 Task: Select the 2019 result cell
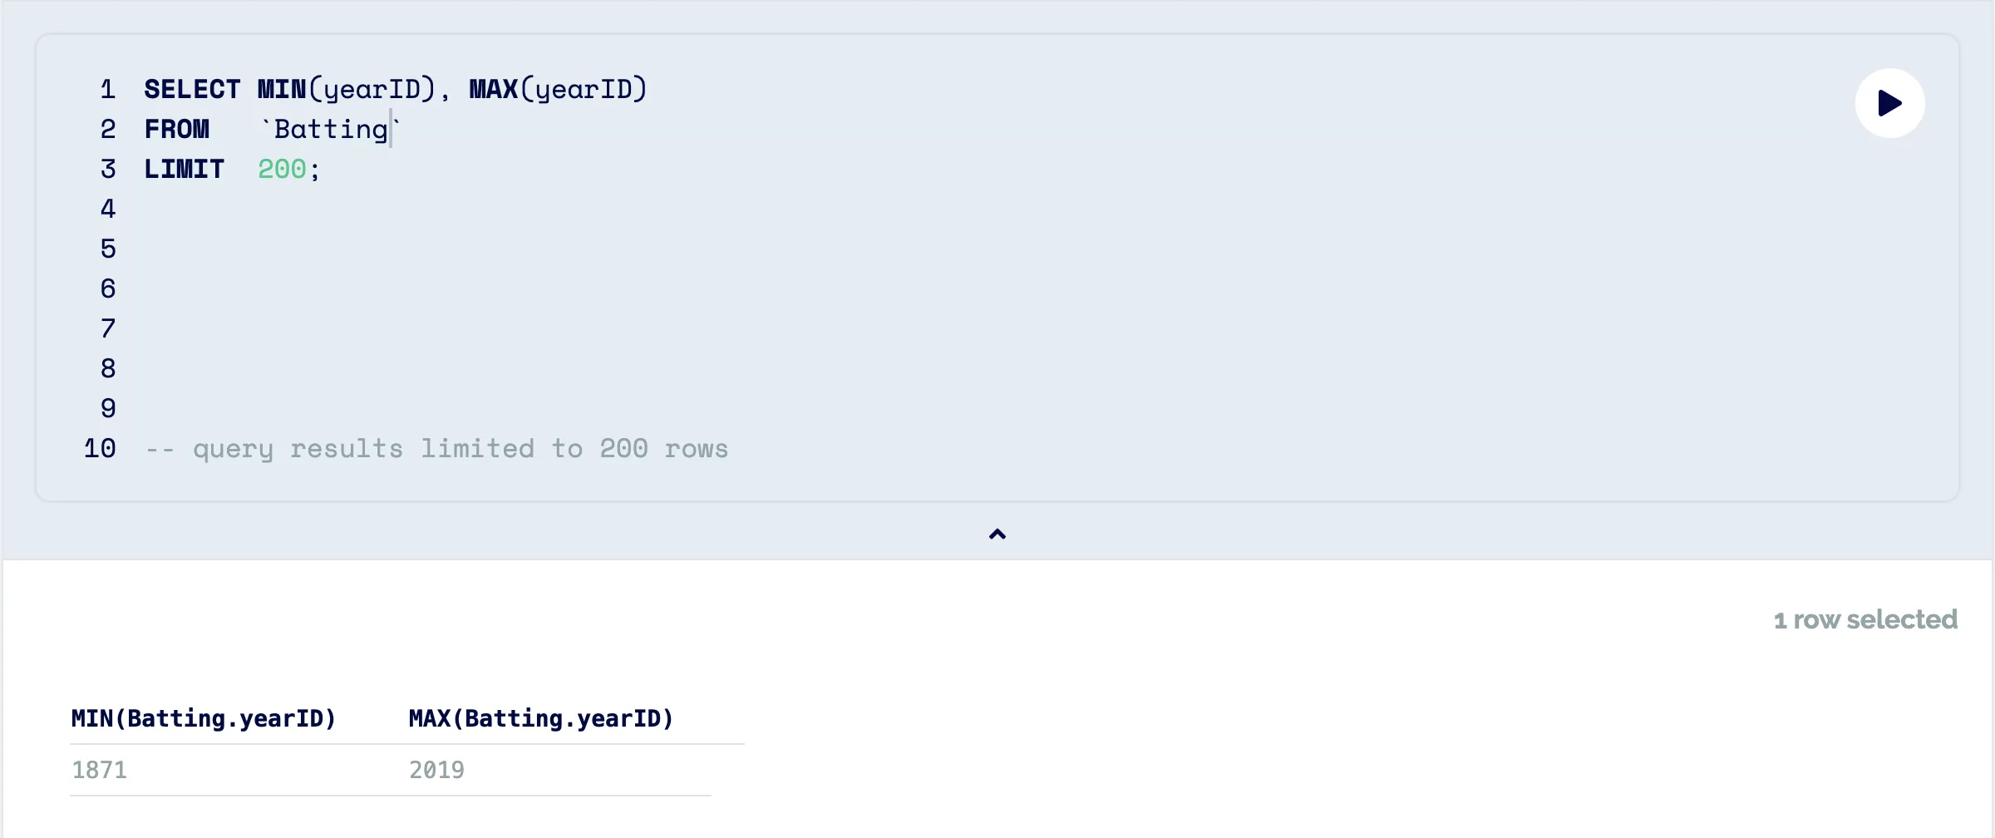coord(436,770)
